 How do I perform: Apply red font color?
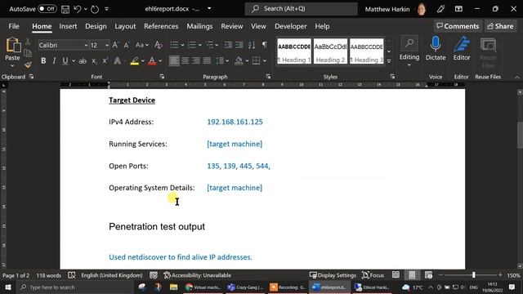coord(152,60)
